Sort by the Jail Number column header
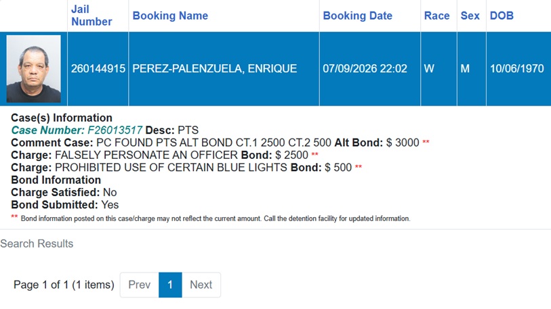This screenshot has width=551, height=309. pos(91,16)
